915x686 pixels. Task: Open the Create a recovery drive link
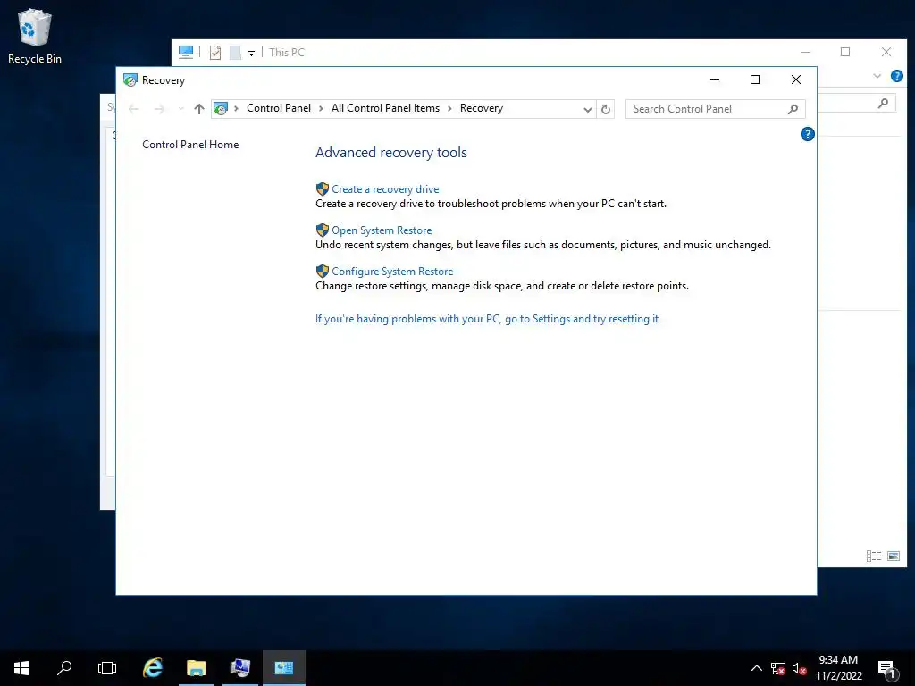pyautogui.click(x=385, y=189)
